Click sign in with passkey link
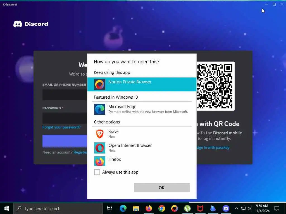286x214 pixels. tap(213, 148)
